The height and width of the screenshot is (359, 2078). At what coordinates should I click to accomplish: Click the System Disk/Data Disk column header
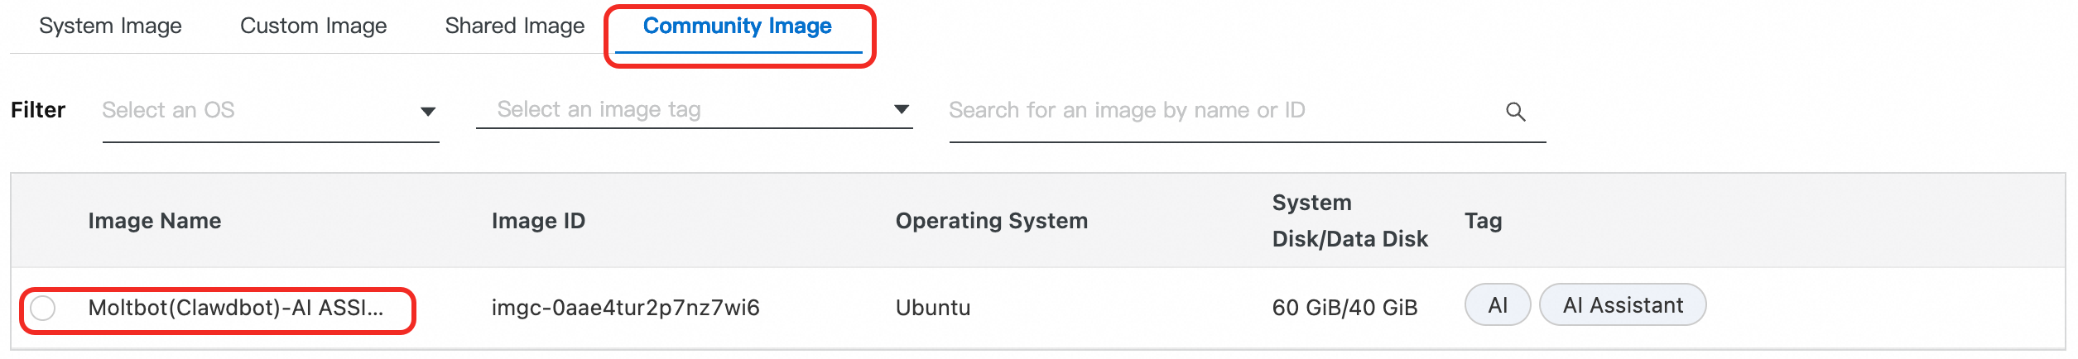pos(1349,221)
